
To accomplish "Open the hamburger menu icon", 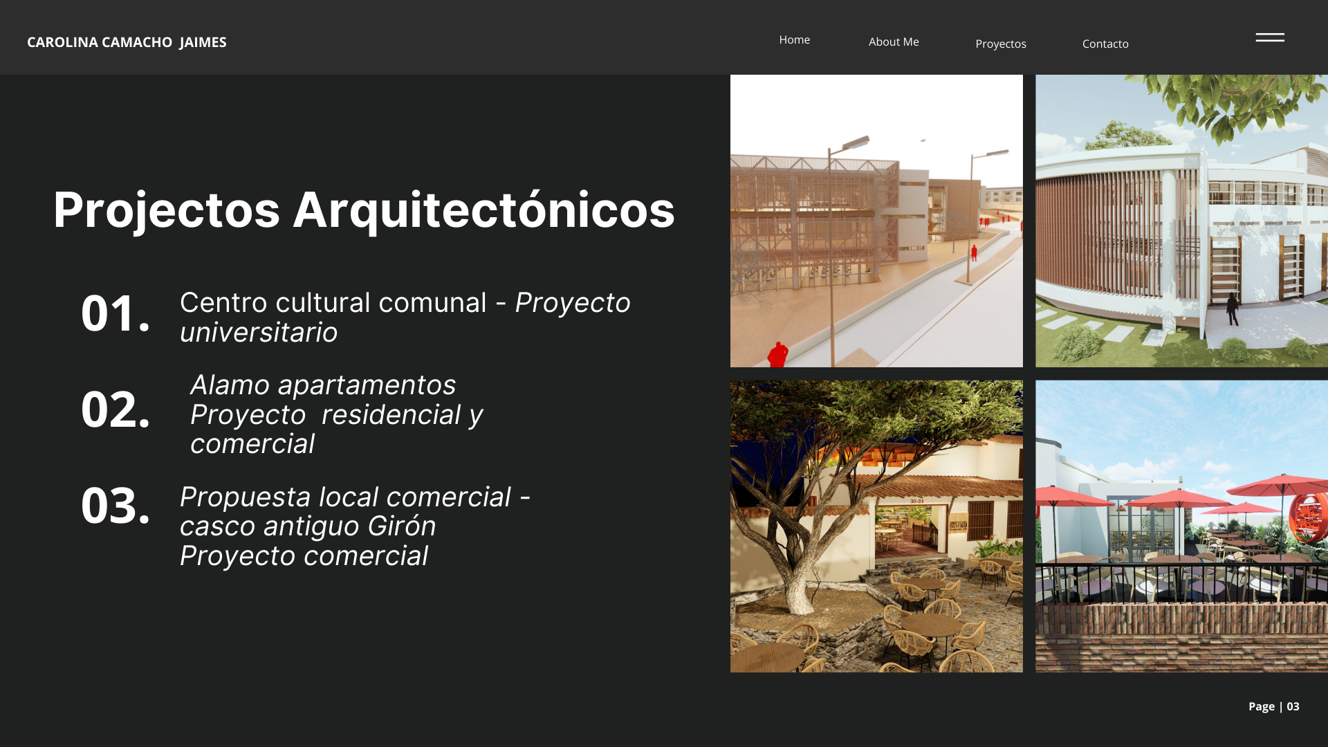I will point(1270,38).
